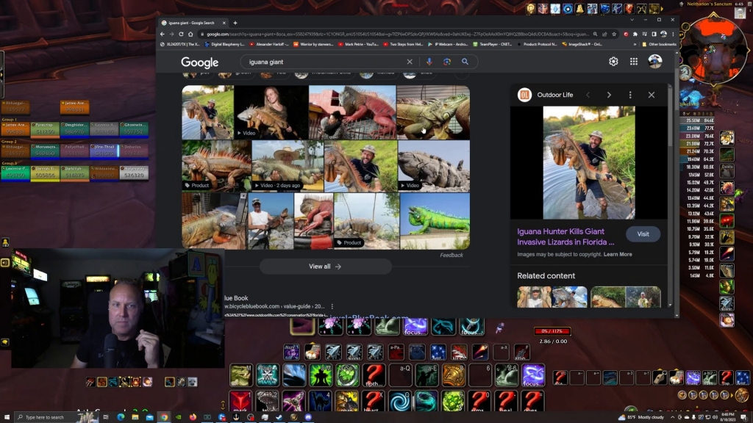The height and width of the screenshot is (423, 753).
Task: Open the 'Video · 2 days ago' thumbnail
Action: [288, 166]
